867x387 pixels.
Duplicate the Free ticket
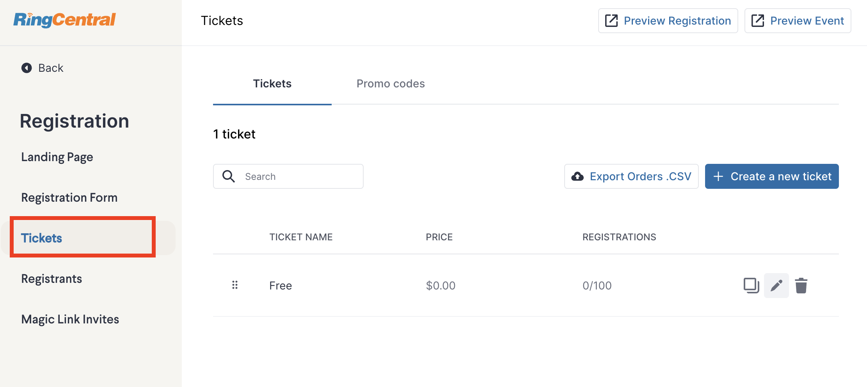751,285
